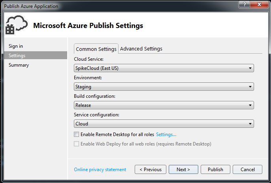271x183 pixels.
Task: Click the help question mark button
Action: [x=245, y=4]
